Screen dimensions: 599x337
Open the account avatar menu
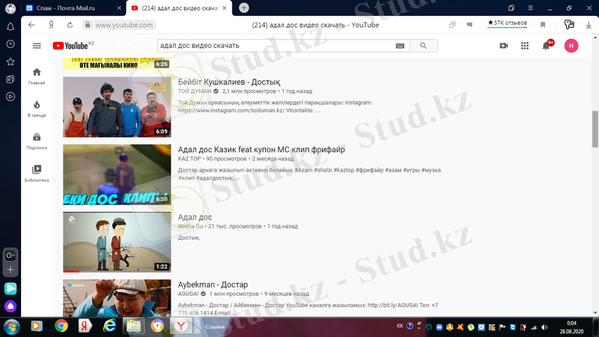click(571, 46)
